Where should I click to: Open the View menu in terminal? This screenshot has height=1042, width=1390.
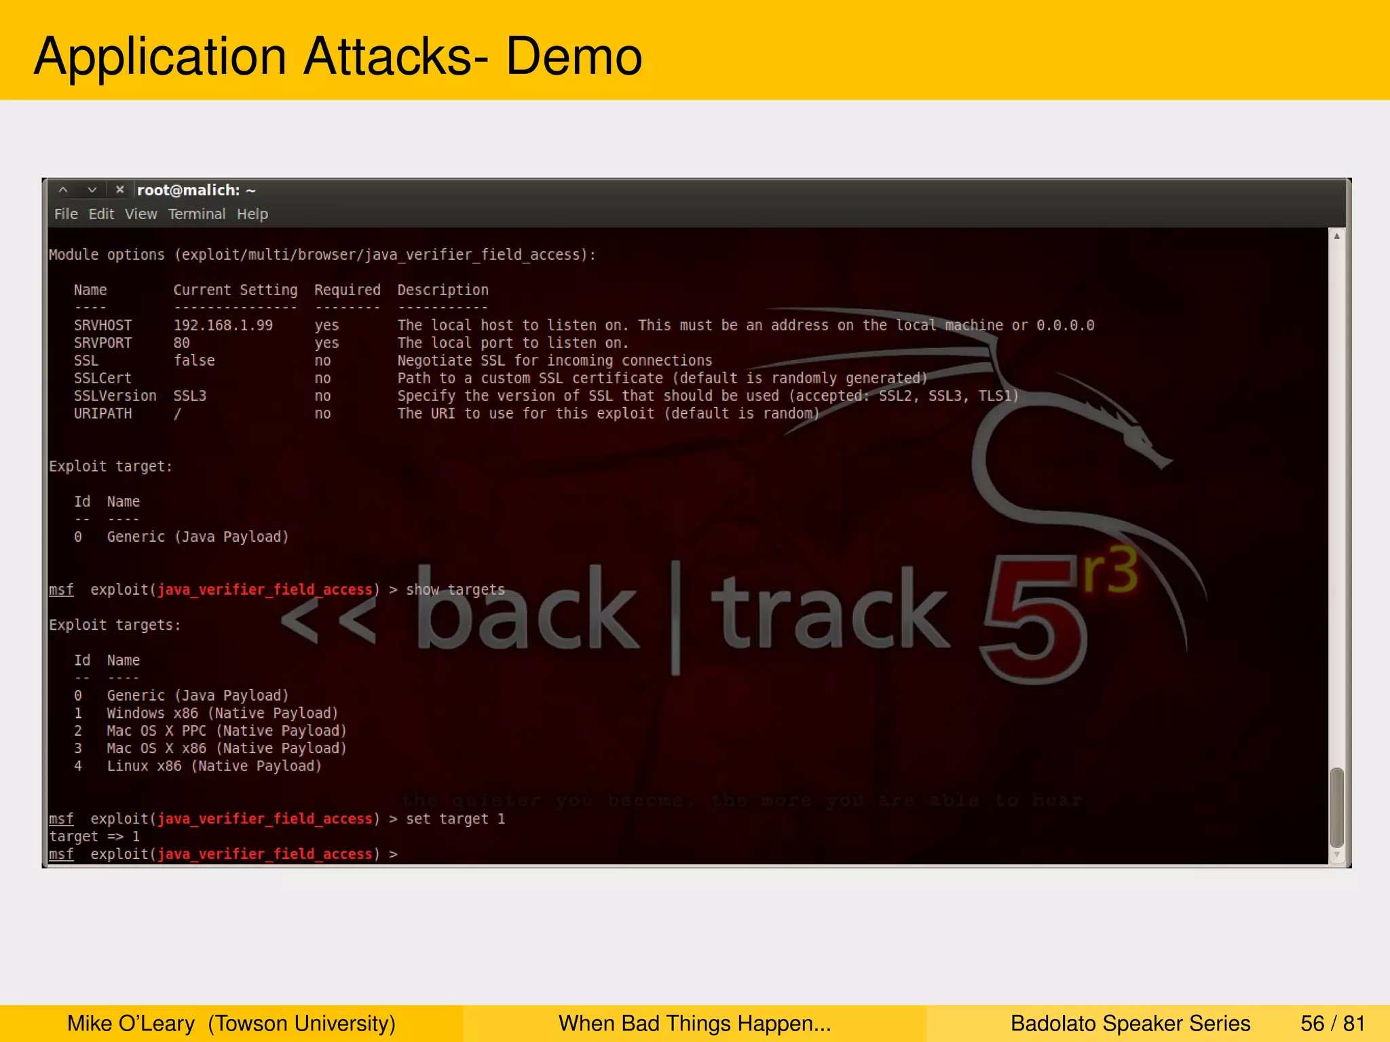pos(140,214)
